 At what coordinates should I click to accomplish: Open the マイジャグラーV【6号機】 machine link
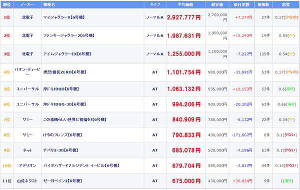point(64,17)
